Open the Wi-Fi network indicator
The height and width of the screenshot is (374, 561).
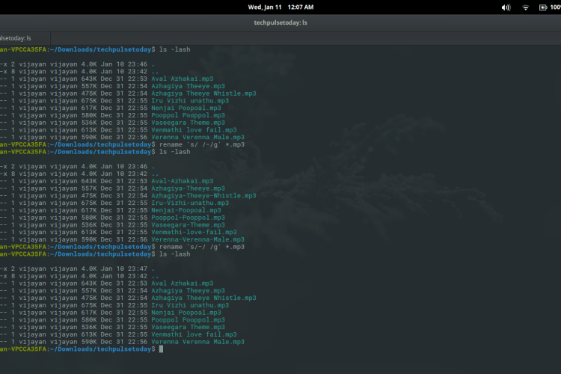tap(526, 7)
